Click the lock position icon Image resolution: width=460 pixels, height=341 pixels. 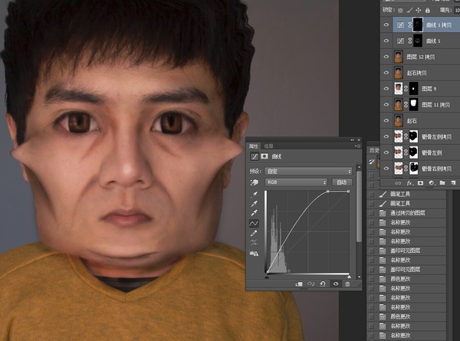pyautogui.click(x=419, y=10)
